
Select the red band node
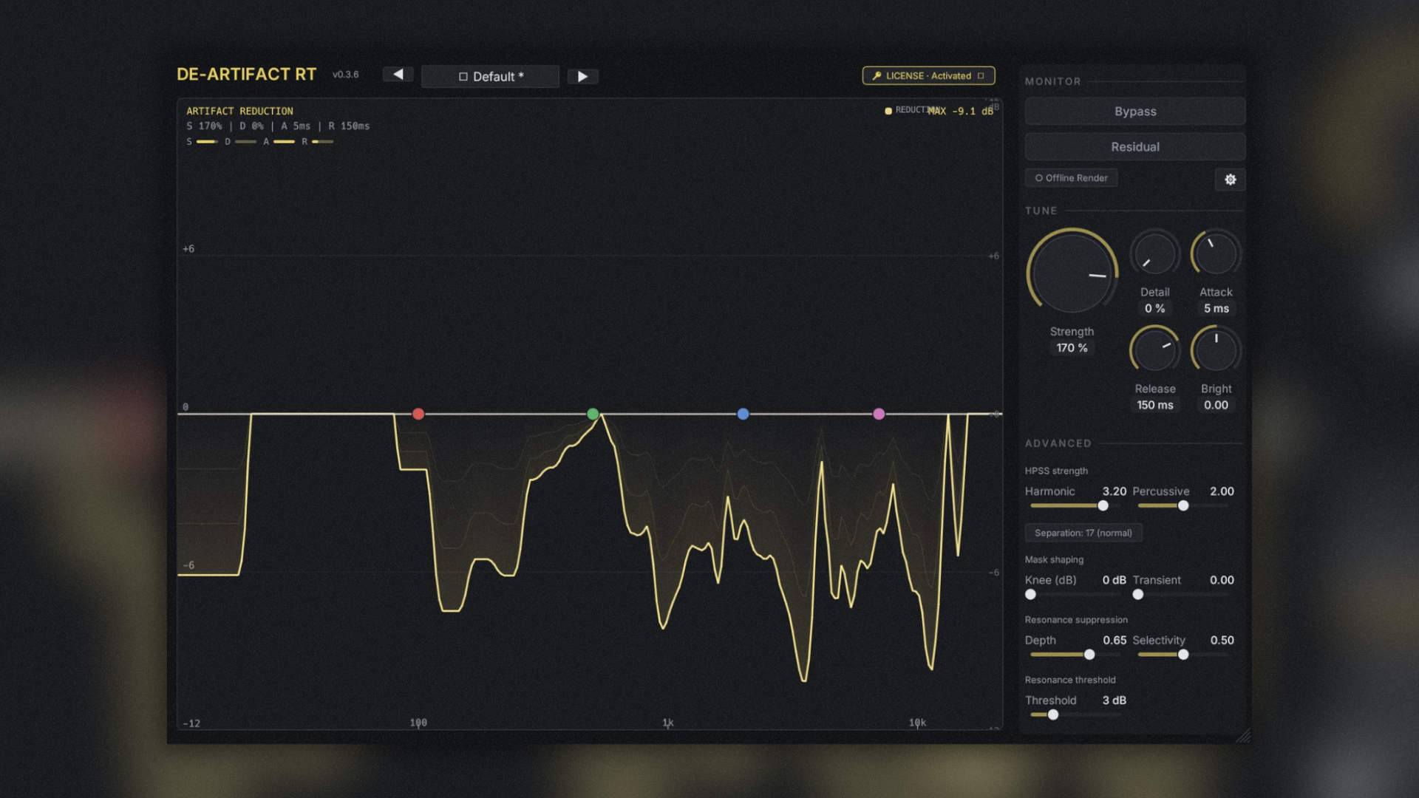click(418, 414)
